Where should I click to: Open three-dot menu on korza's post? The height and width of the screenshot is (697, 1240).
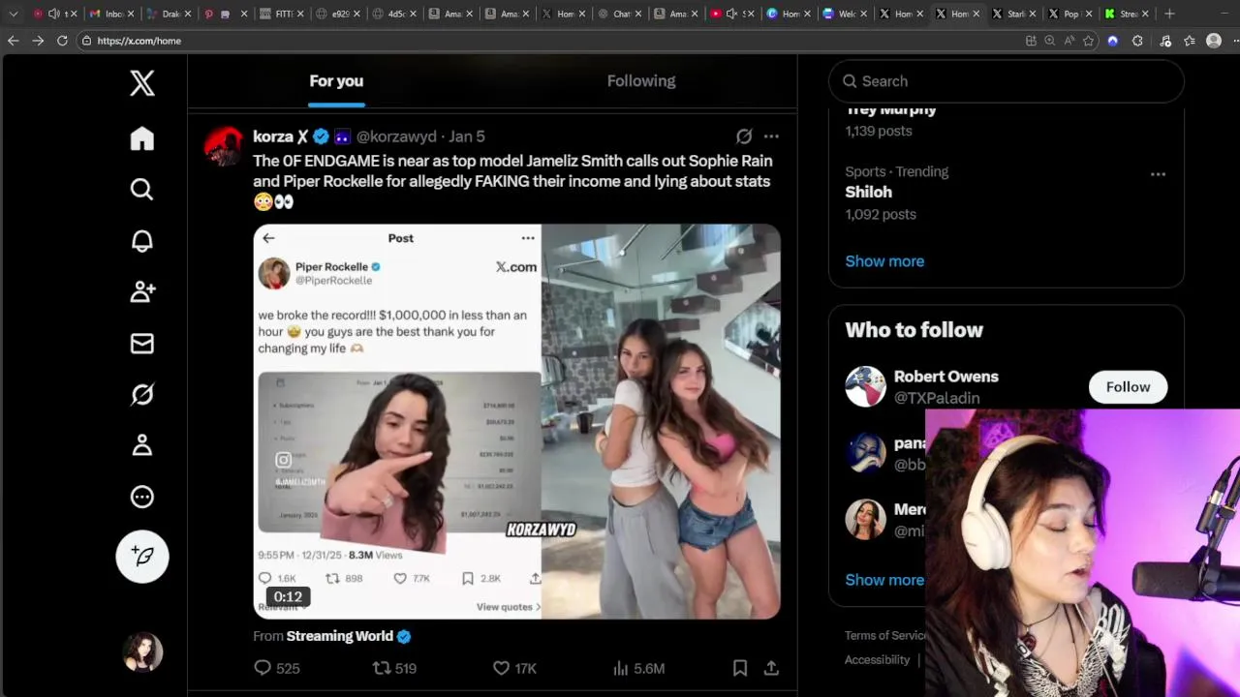[771, 136]
